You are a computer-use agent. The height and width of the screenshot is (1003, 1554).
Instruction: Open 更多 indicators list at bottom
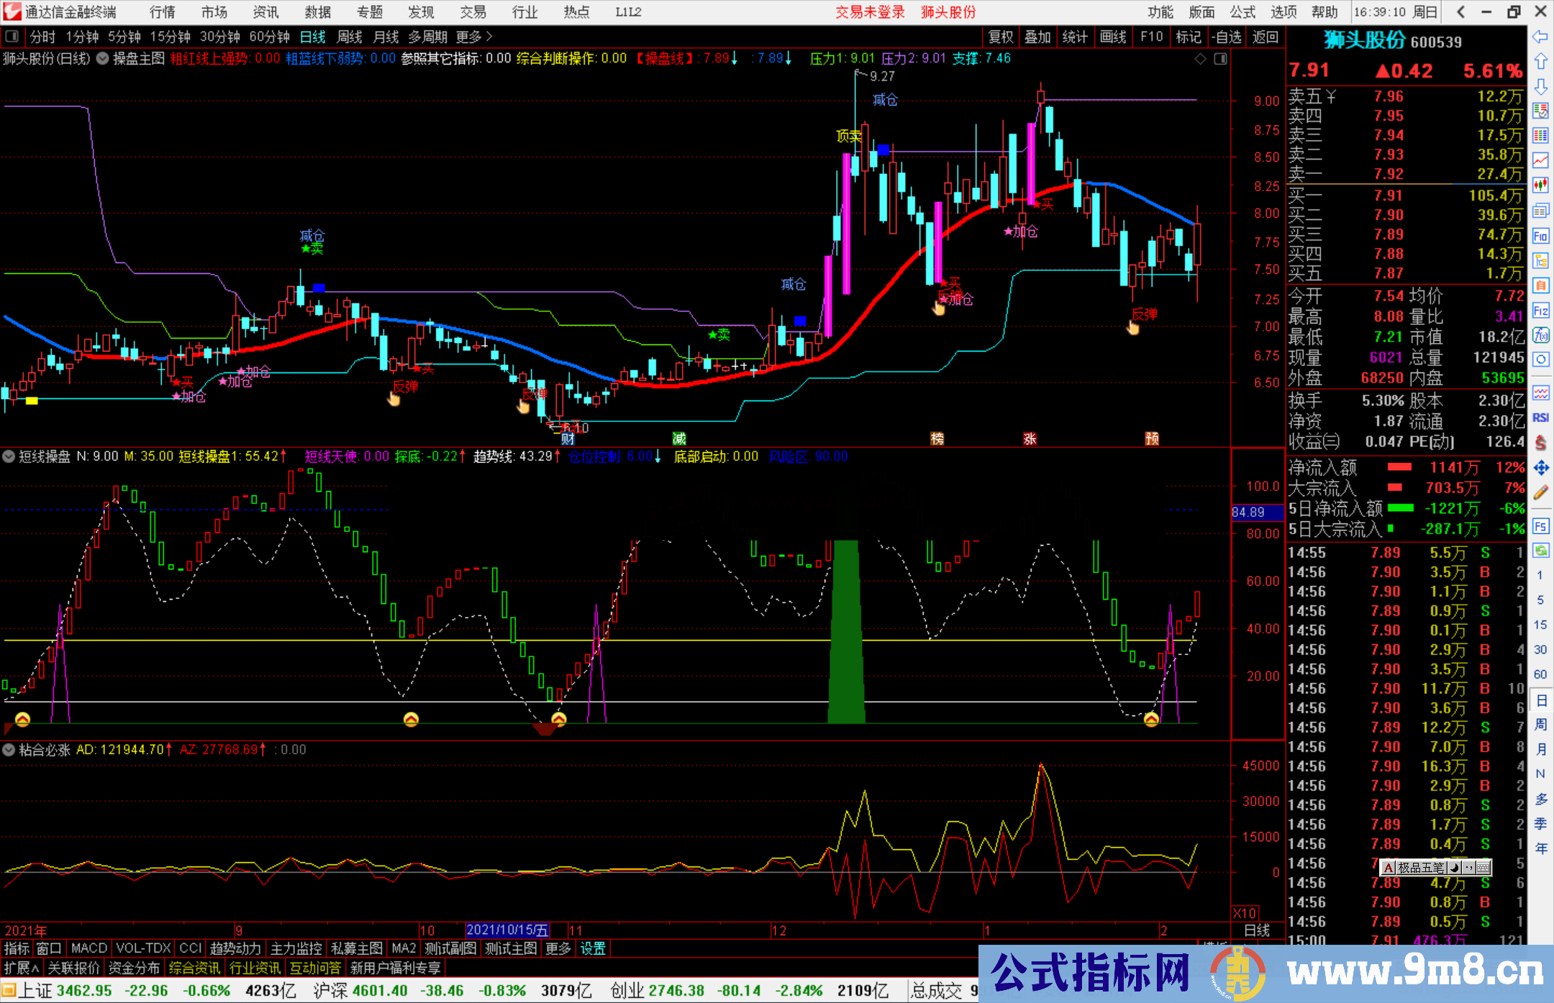pos(558,949)
